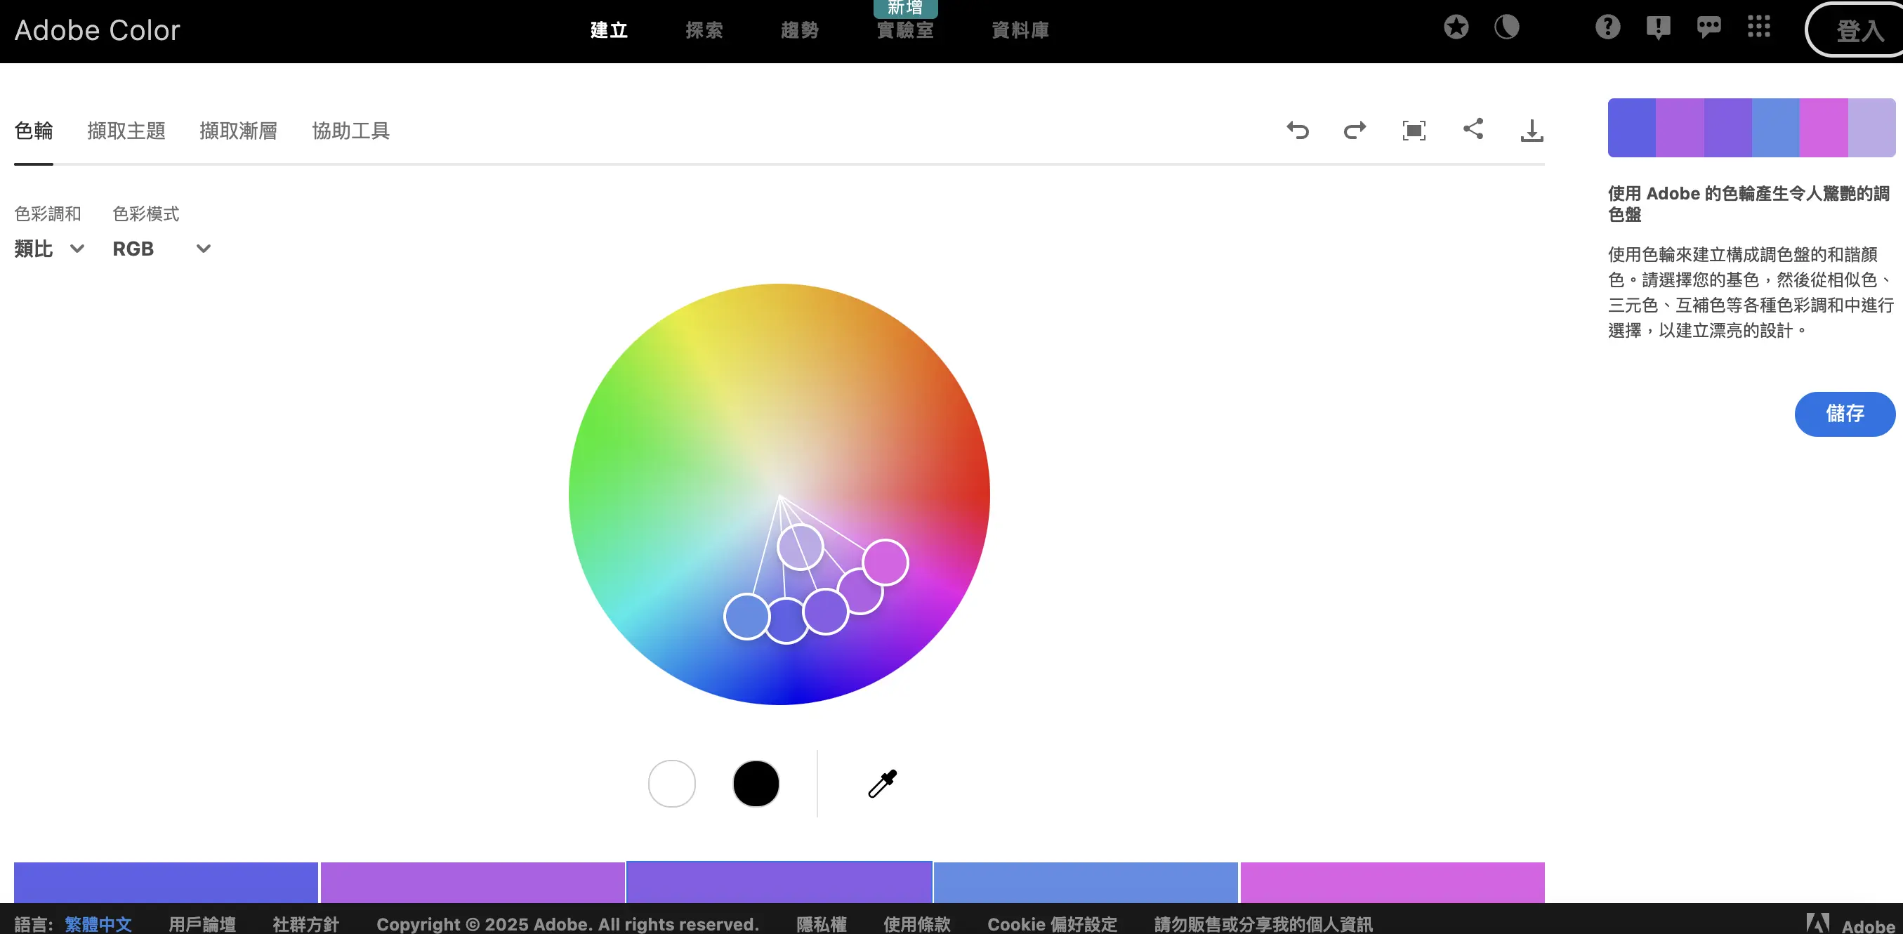
Task: Select the white contrast swatch
Action: pos(671,784)
